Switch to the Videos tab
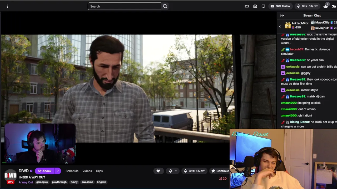The height and width of the screenshot is (189, 337). pyautogui.click(x=87, y=171)
